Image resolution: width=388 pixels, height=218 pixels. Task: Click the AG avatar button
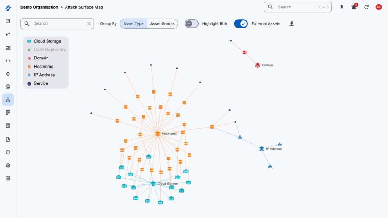tap(379, 7)
